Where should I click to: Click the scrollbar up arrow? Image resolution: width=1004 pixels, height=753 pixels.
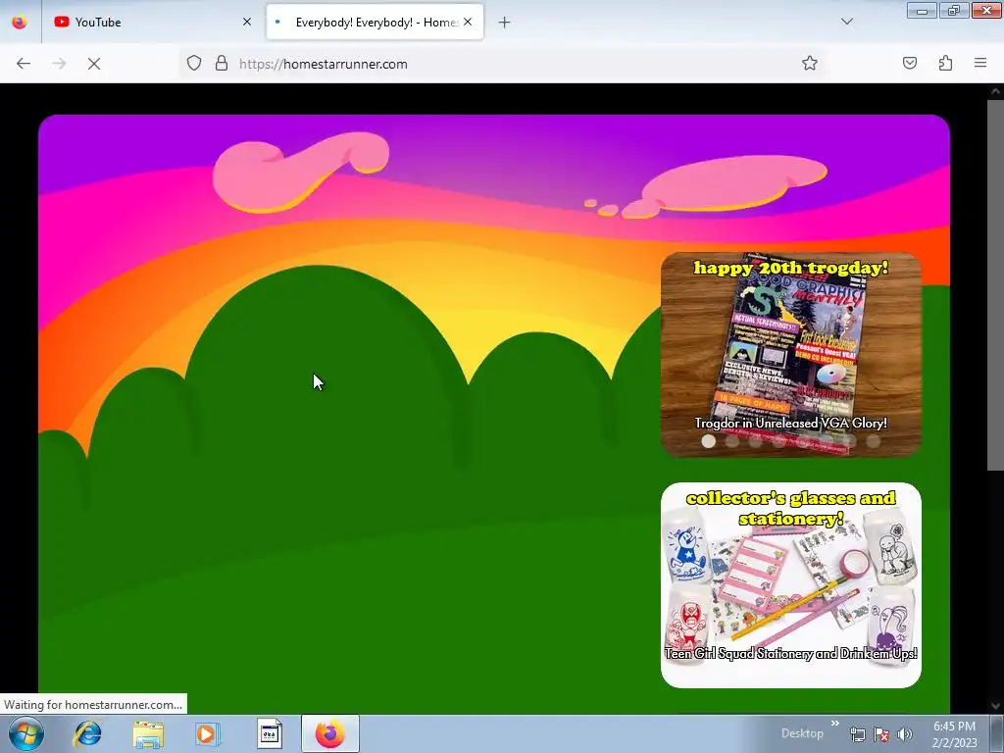pyautogui.click(x=996, y=91)
